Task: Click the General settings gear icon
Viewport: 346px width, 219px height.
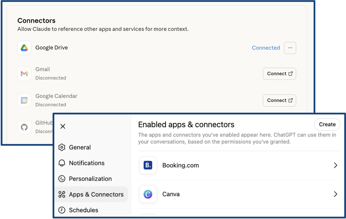Action: coord(62,147)
